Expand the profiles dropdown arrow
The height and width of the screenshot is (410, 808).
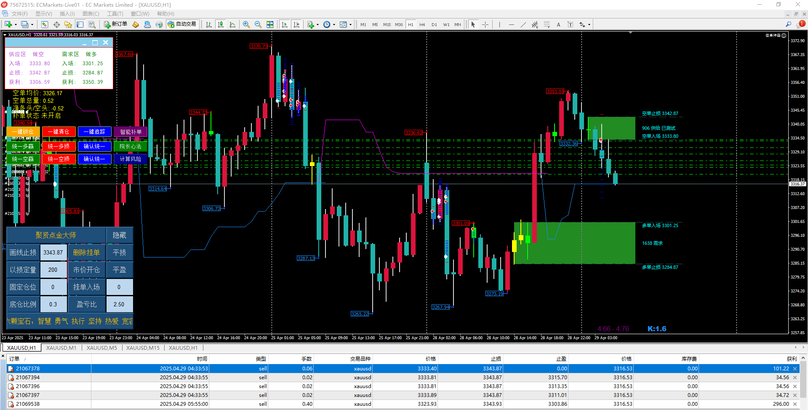pos(32,24)
